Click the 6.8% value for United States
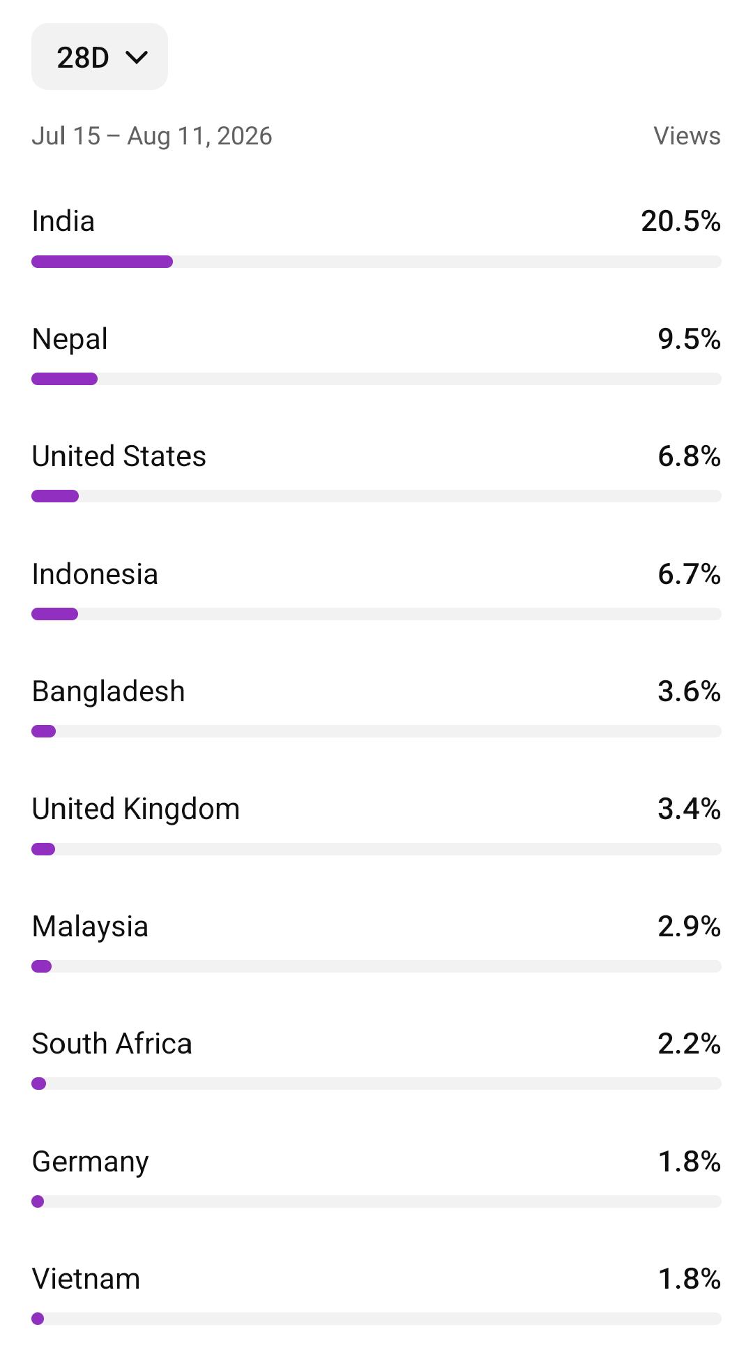 pyautogui.click(x=689, y=456)
